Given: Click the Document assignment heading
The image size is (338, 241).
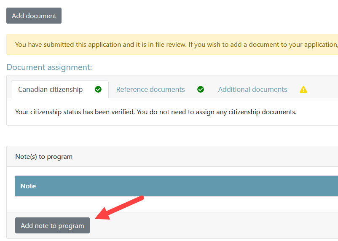Looking at the screenshot, I should 49,67.
